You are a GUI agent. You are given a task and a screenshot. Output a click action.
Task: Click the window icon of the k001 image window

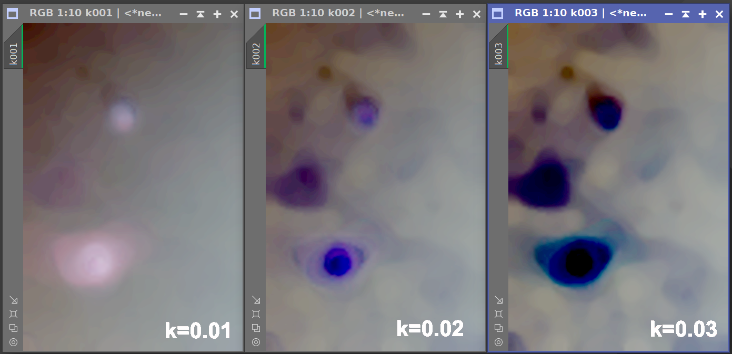[x=13, y=14]
